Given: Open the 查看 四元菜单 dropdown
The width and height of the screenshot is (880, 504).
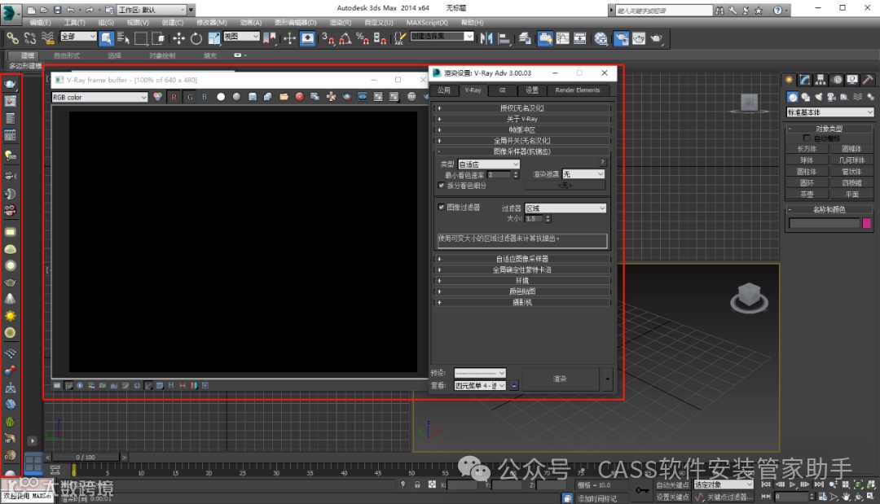Looking at the screenshot, I should (480, 385).
